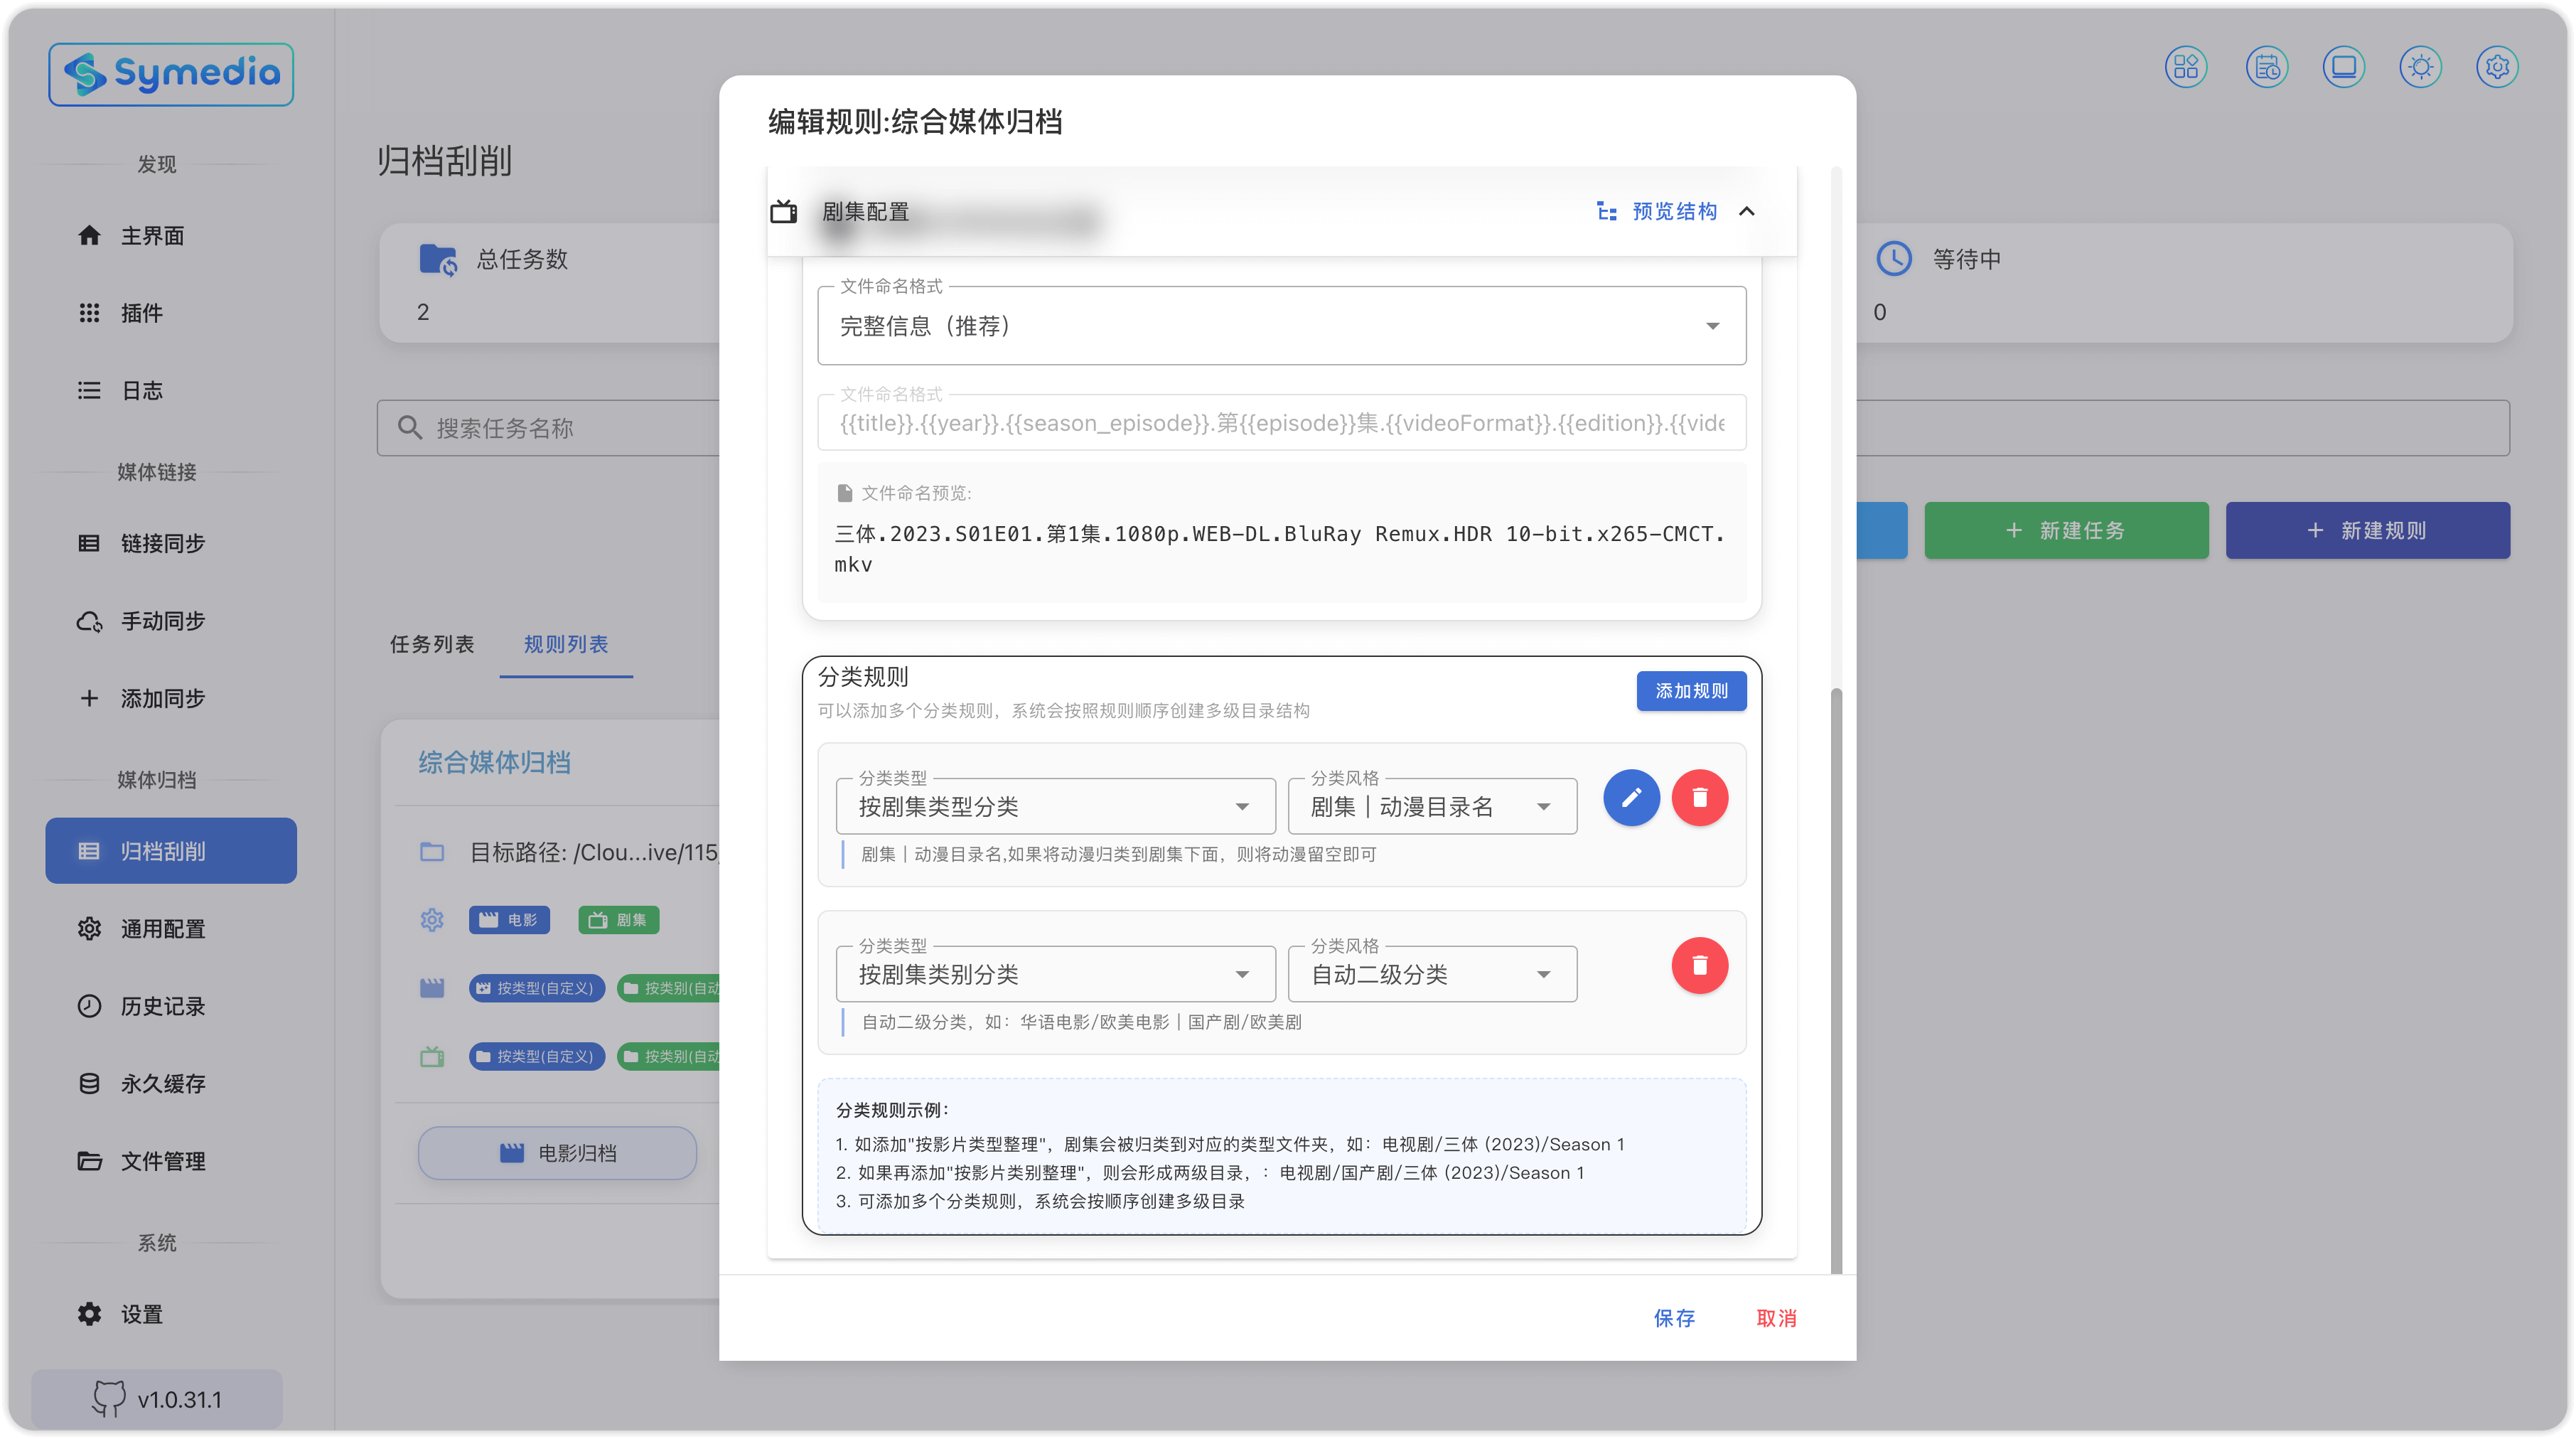Click the monitor display icon in top bar
2576x1439 pixels.
(x=2343, y=67)
